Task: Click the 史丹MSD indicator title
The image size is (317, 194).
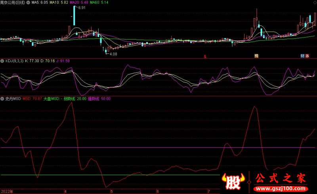Action: 13,99
